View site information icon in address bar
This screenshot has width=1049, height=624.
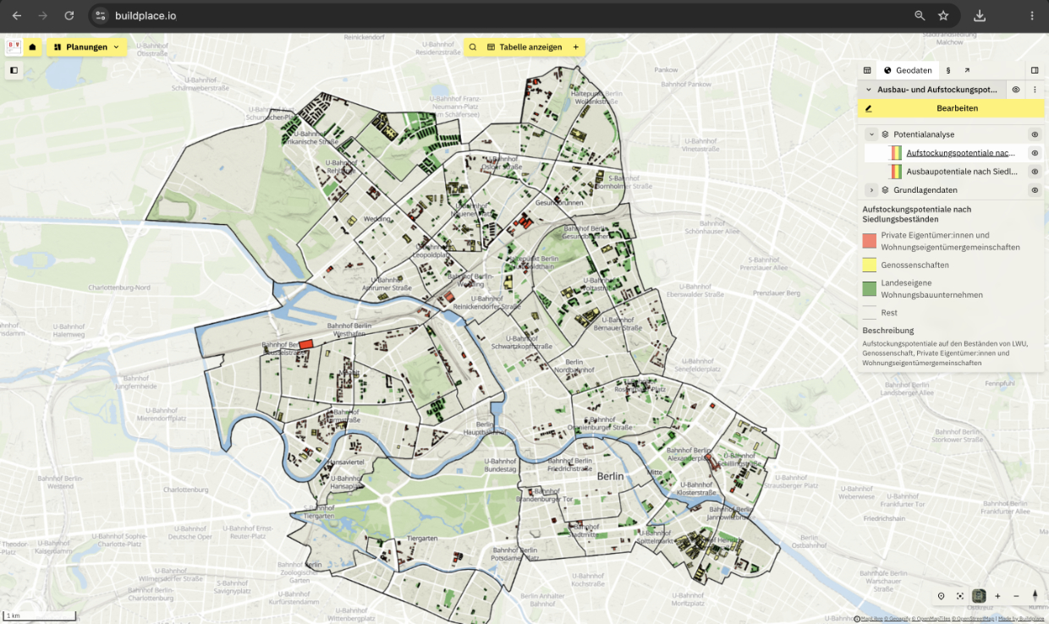(100, 15)
